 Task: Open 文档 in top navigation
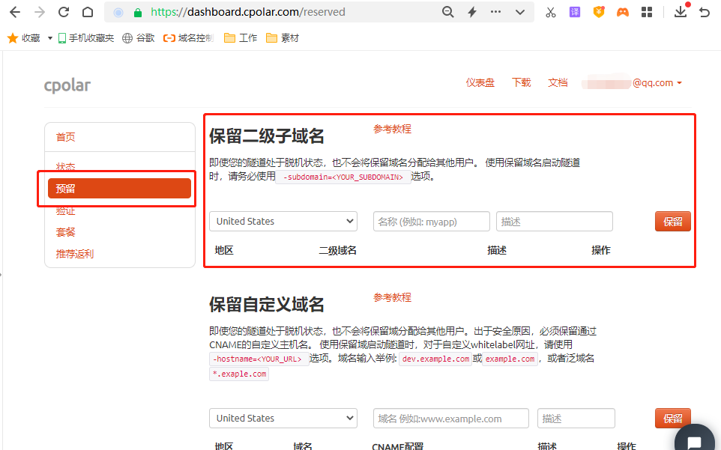pyautogui.click(x=558, y=82)
